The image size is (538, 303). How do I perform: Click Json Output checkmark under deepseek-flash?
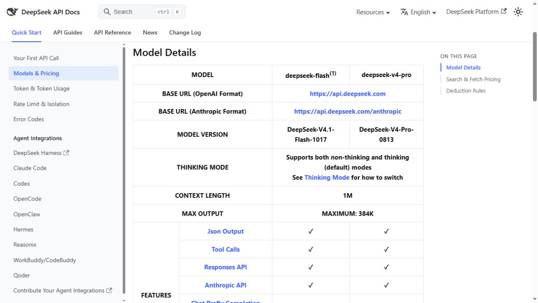point(310,232)
